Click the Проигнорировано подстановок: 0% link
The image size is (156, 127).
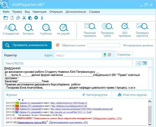68,122
